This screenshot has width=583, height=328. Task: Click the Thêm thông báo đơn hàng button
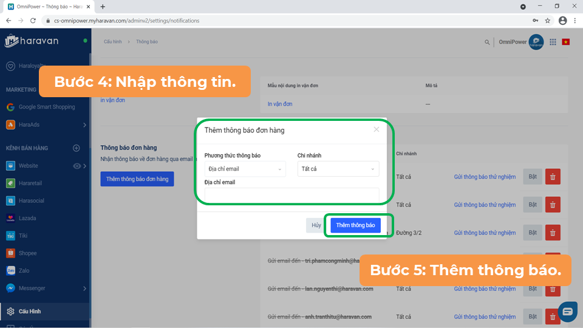click(137, 179)
